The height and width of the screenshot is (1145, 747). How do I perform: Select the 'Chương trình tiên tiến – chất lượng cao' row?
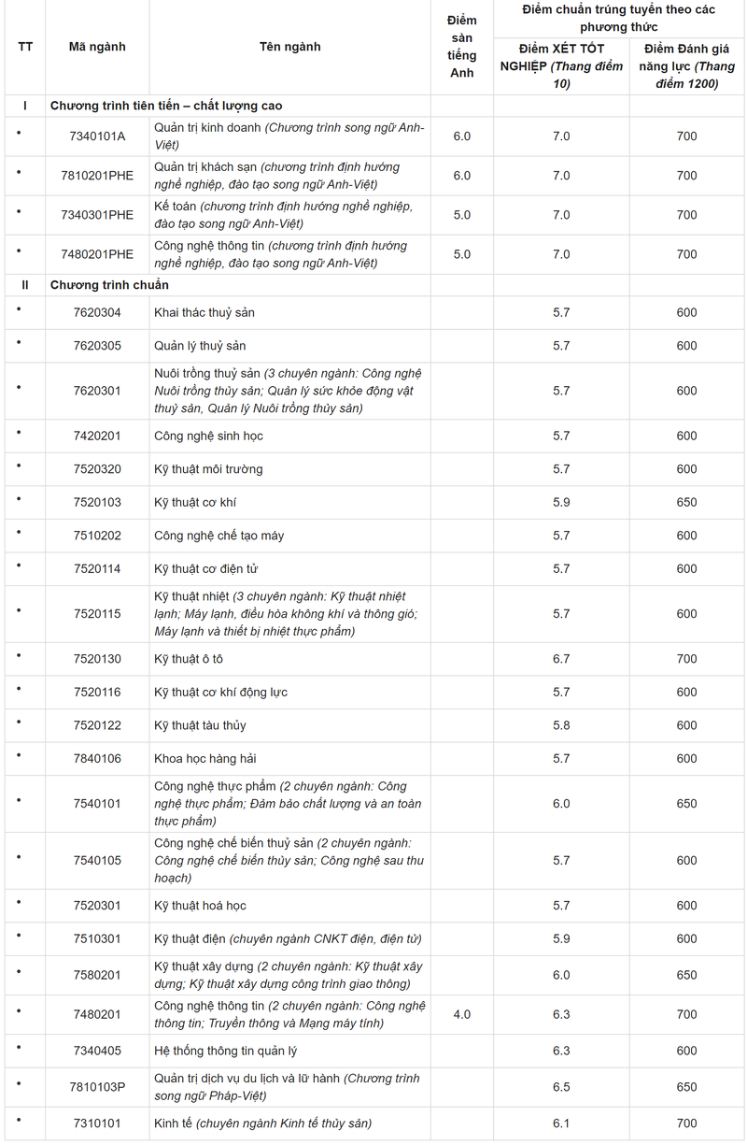[x=166, y=106]
